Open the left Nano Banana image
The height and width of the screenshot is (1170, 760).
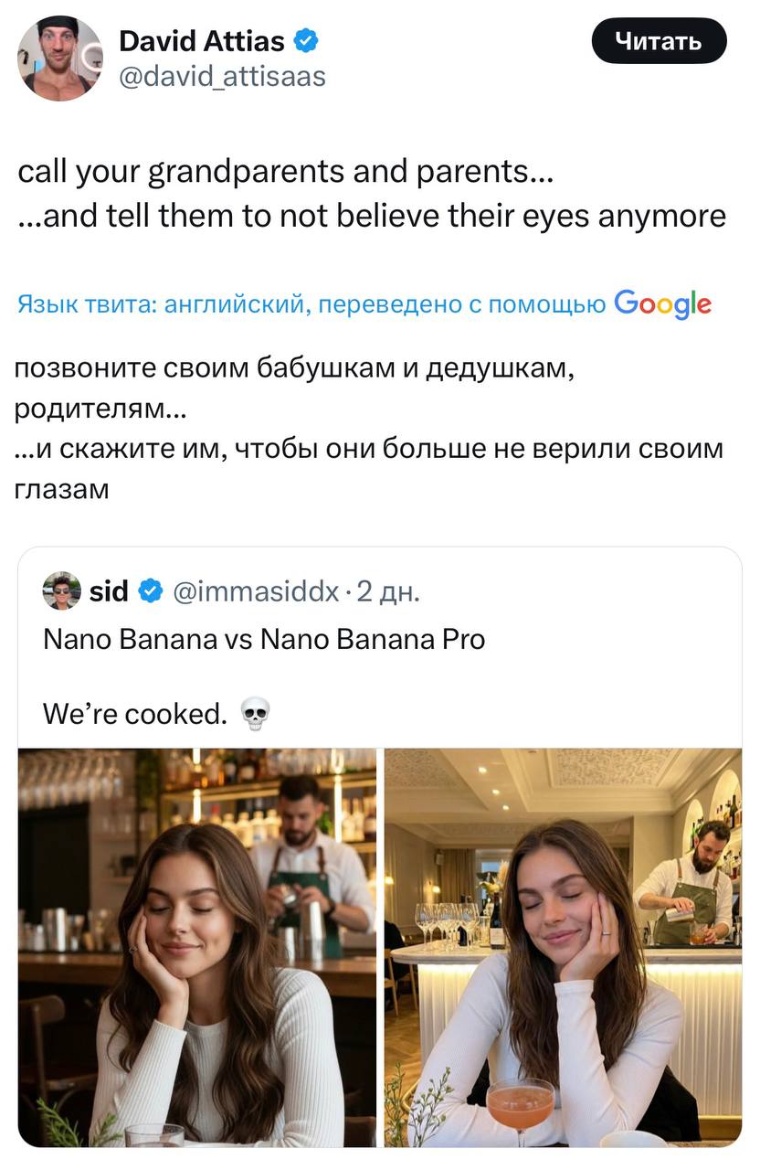pos(197,947)
